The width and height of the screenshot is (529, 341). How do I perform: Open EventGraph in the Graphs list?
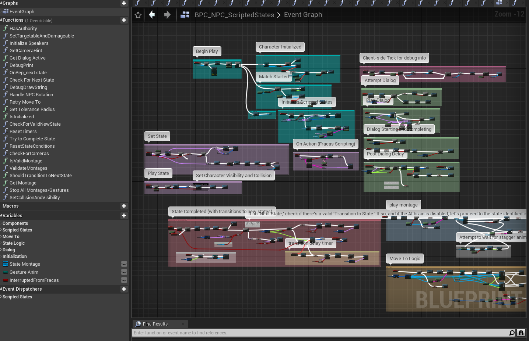(x=22, y=12)
